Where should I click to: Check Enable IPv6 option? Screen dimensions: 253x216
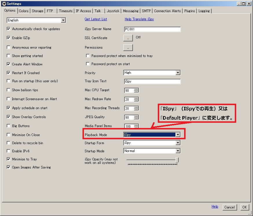tap(8, 151)
